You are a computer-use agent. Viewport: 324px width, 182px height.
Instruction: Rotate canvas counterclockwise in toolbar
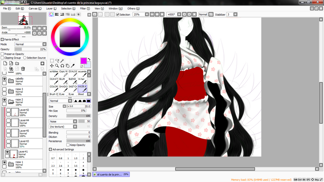click(x=184, y=14)
